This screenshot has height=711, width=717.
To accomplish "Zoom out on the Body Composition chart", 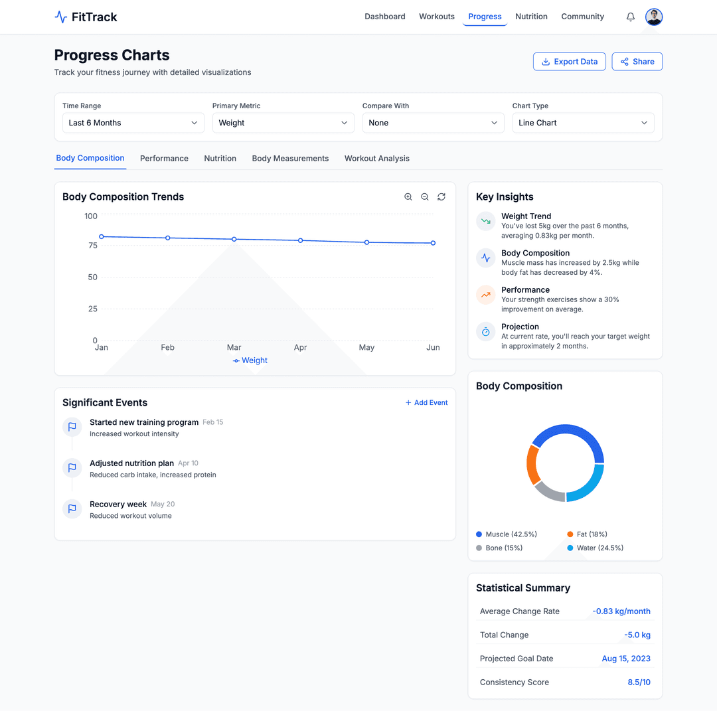I will tap(425, 197).
